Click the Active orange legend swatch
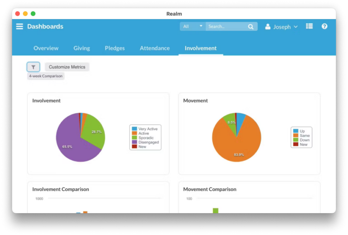The image size is (348, 235). coord(134,133)
